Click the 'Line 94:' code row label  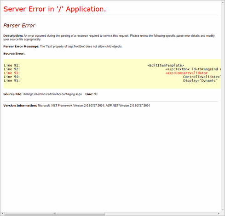(12, 77)
